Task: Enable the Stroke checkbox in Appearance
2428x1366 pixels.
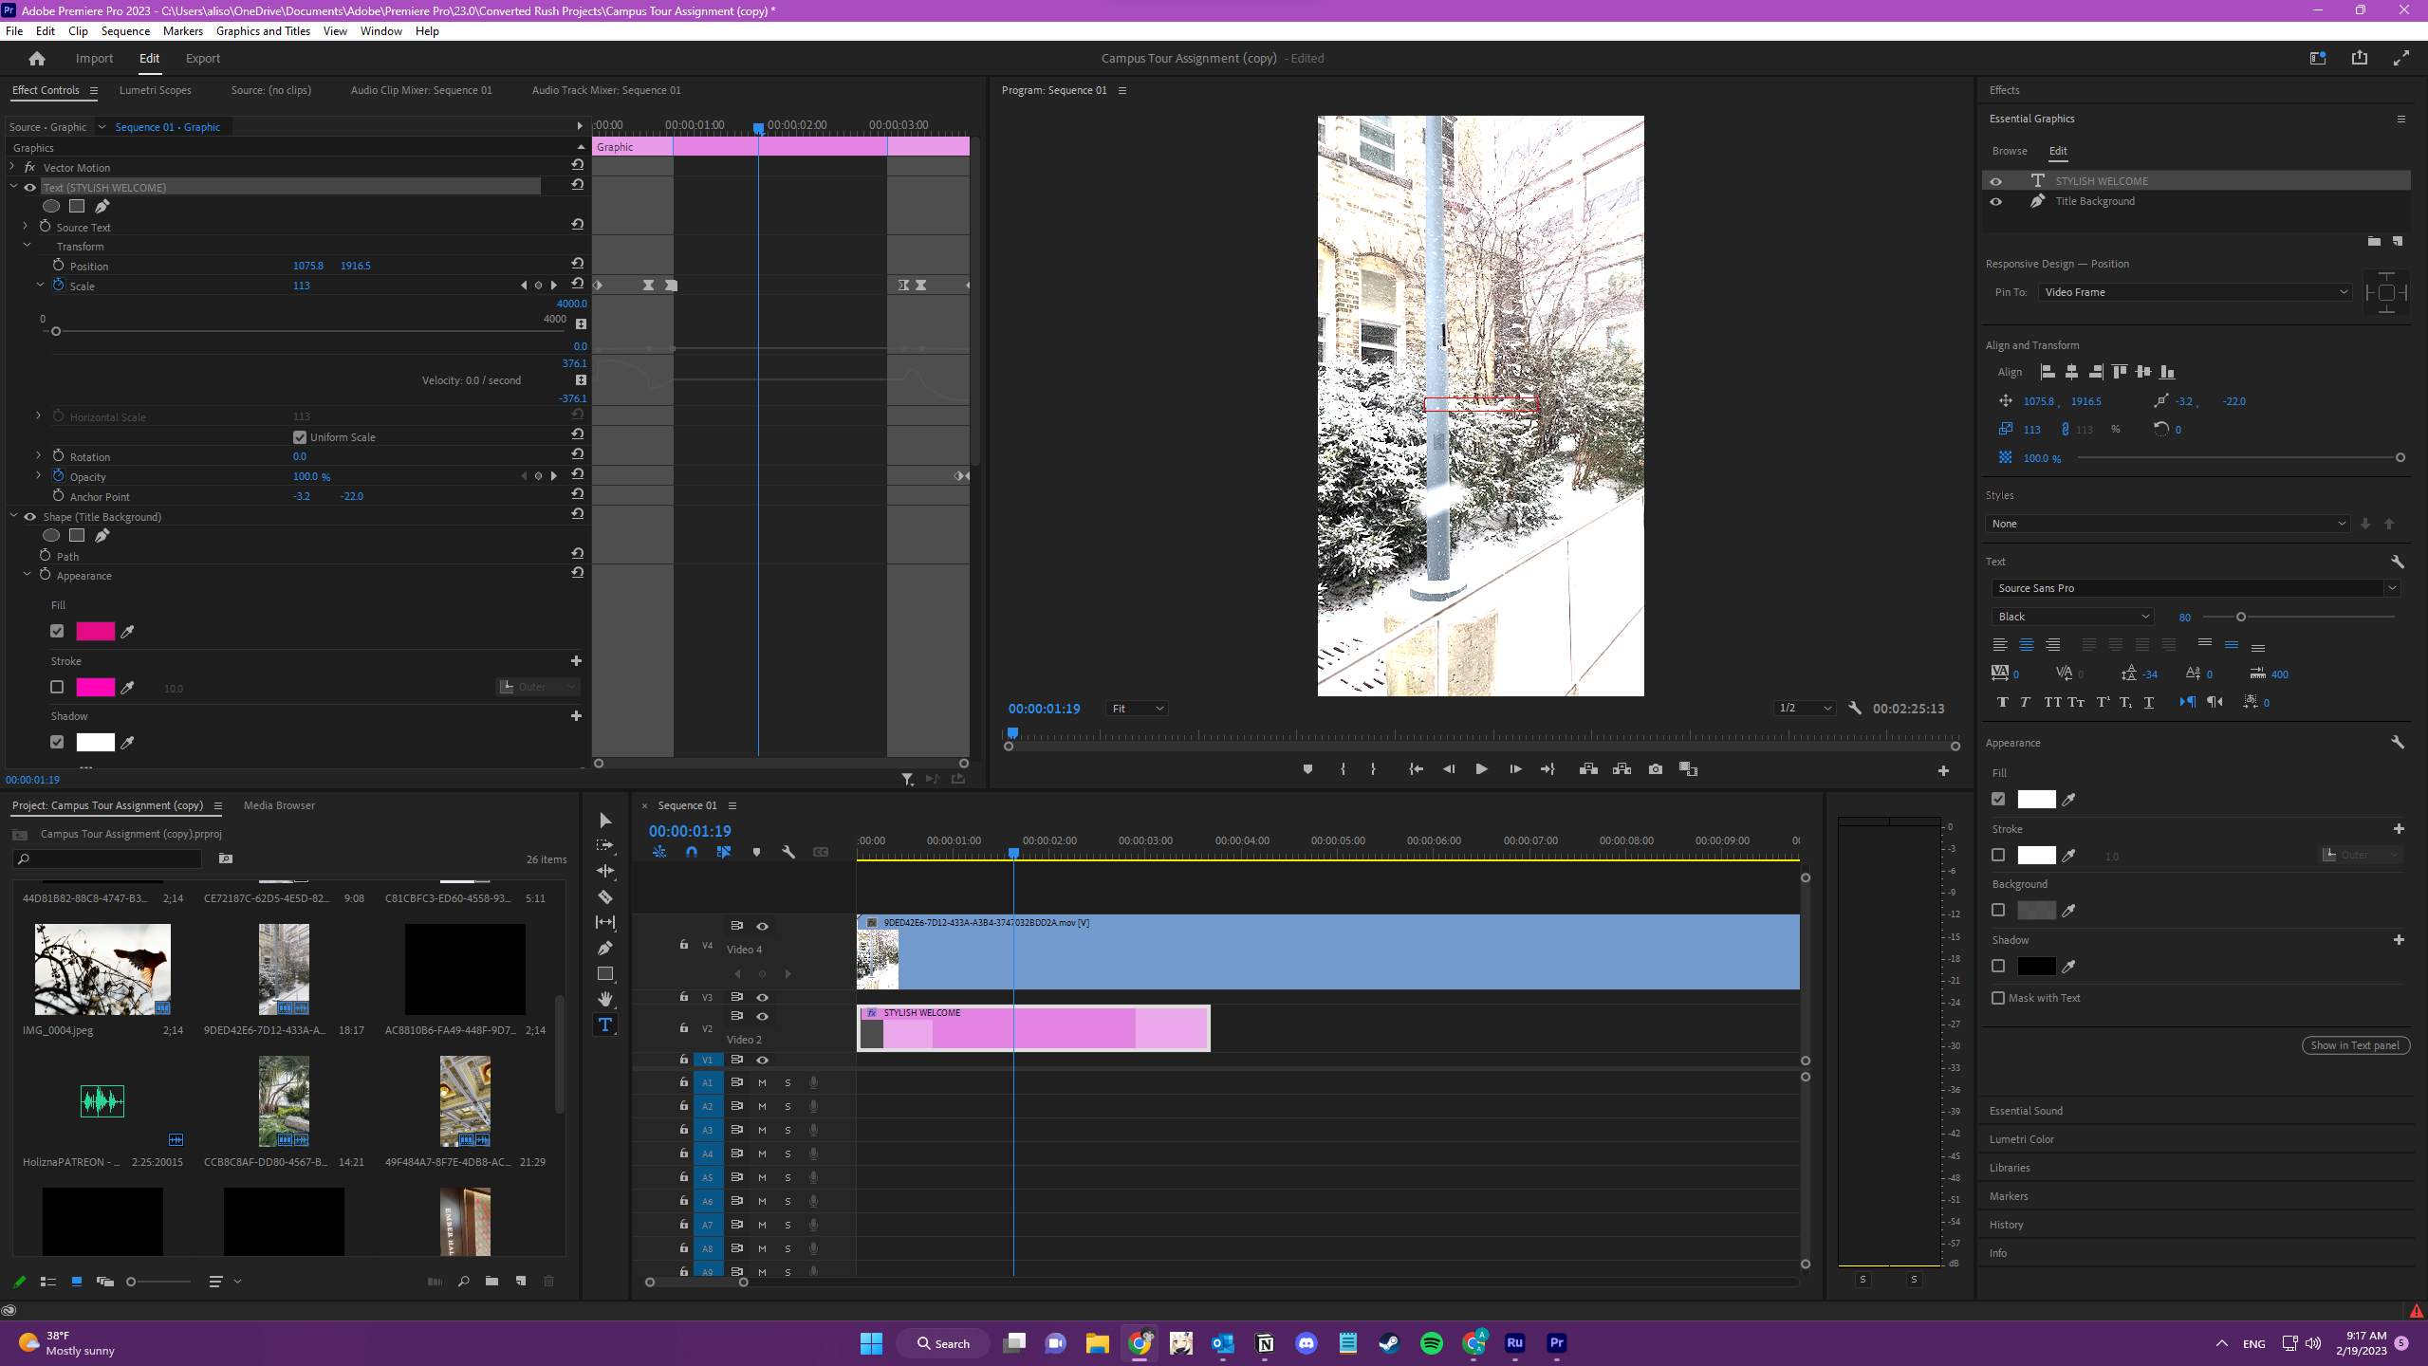Action: [1997, 855]
